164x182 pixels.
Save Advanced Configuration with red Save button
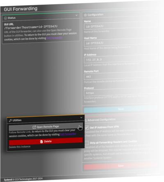click(x=121, y=166)
